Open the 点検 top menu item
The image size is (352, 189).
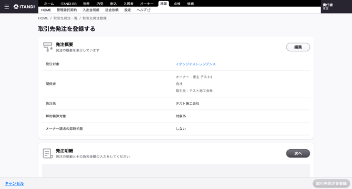[x=177, y=4]
